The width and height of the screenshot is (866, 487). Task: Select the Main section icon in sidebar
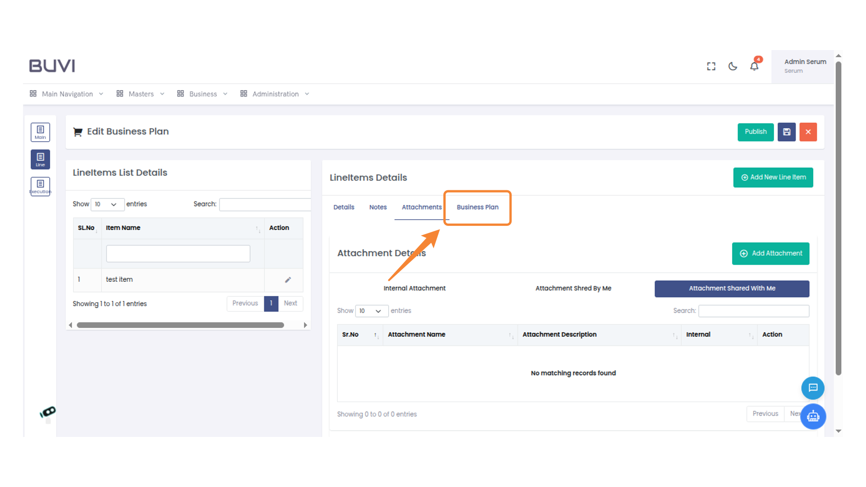pyautogui.click(x=40, y=132)
